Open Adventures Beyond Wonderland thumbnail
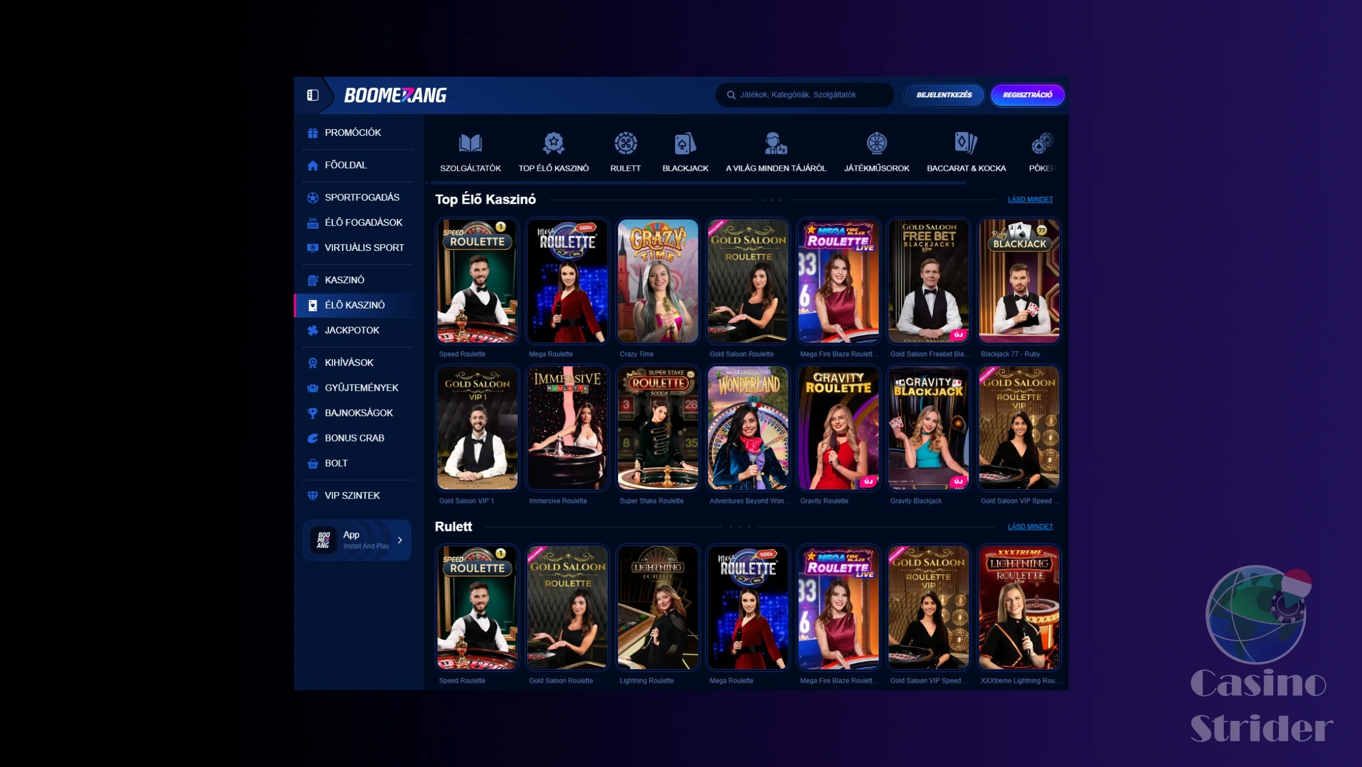The height and width of the screenshot is (767, 1362). pos(747,428)
